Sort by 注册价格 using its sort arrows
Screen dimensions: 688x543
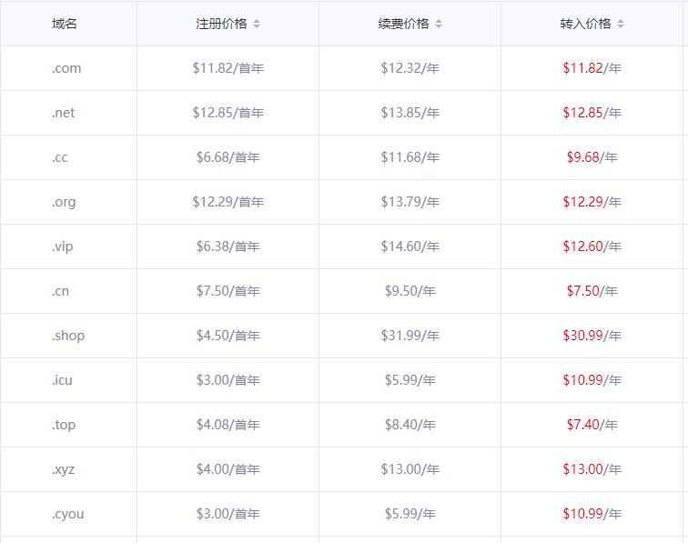[x=257, y=24]
